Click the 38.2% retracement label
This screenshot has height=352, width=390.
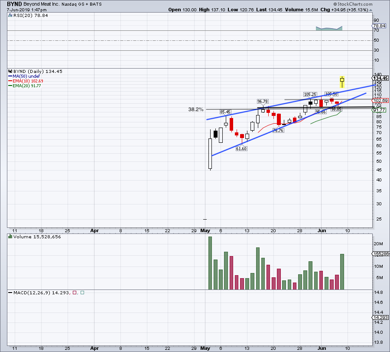[x=196, y=109]
